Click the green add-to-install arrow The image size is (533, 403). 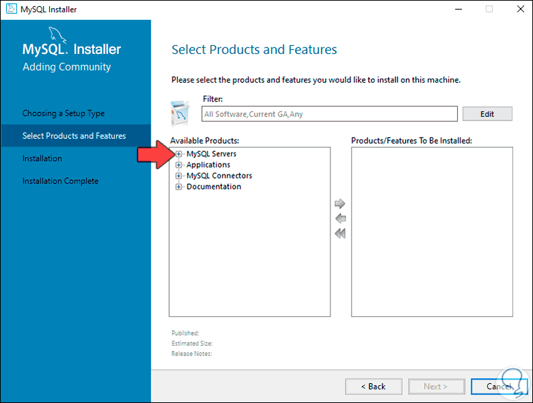coord(340,204)
